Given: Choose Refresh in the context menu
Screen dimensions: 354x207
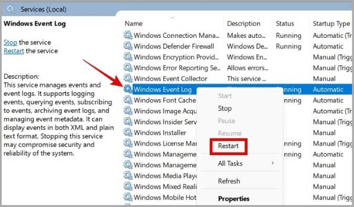Looking at the screenshot, I should point(229,181).
